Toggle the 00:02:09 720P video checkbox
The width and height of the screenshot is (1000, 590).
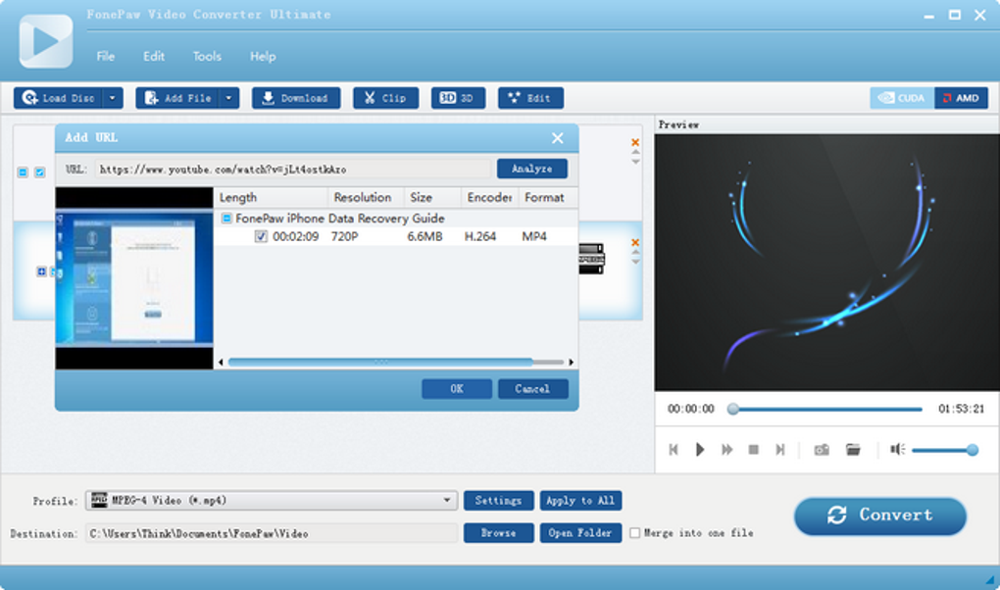(x=261, y=236)
